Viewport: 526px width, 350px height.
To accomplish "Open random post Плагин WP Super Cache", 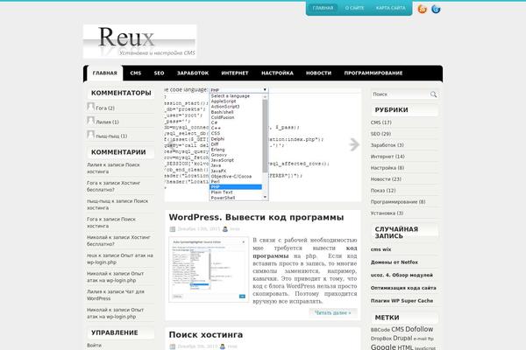I will tap(402, 301).
